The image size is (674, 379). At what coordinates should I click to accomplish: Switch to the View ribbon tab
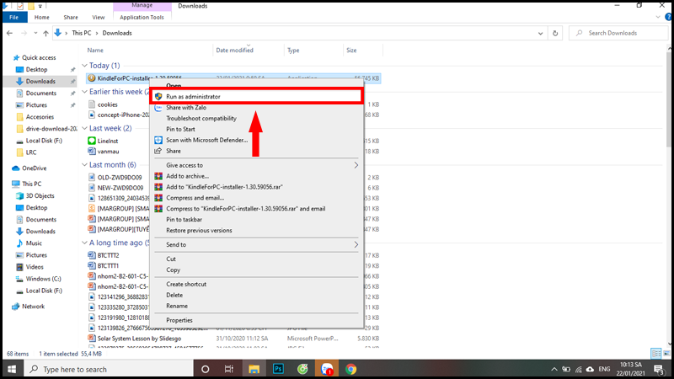(x=99, y=17)
